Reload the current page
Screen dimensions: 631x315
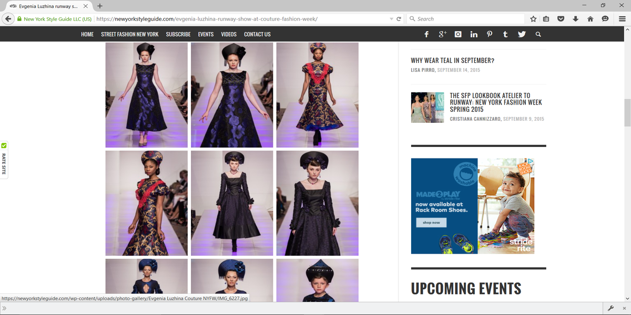399,19
